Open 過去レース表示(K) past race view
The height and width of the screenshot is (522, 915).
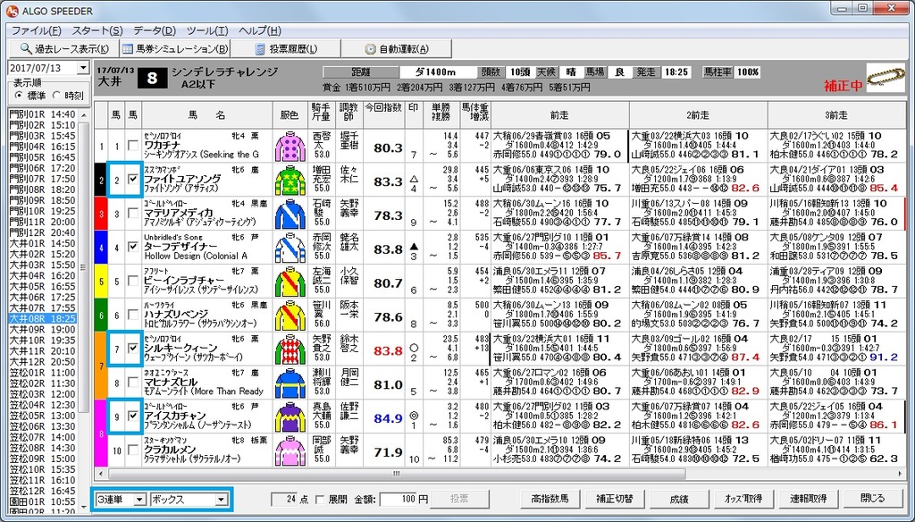tap(63, 49)
